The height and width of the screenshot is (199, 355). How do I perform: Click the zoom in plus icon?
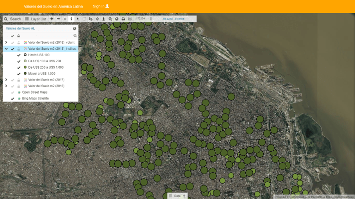[51, 19]
